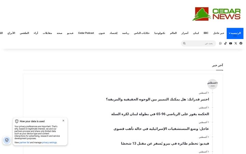
Task: Open the آراء menu item
Action: tap(36, 33)
